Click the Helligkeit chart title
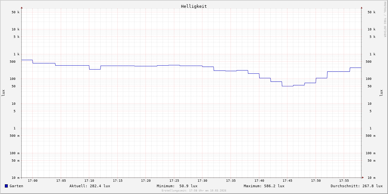Viewport: 388px width, 194px height. [194, 6]
